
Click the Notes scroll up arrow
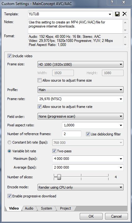125,22
